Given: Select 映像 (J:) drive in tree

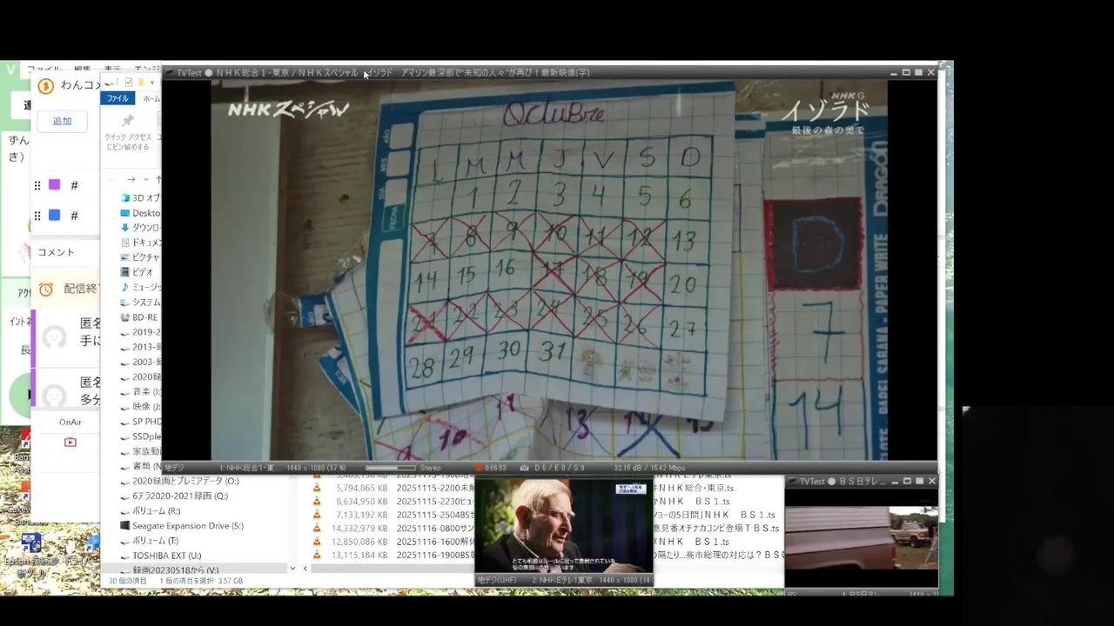Looking at the screenshot, I should click(x=139, y=406).
